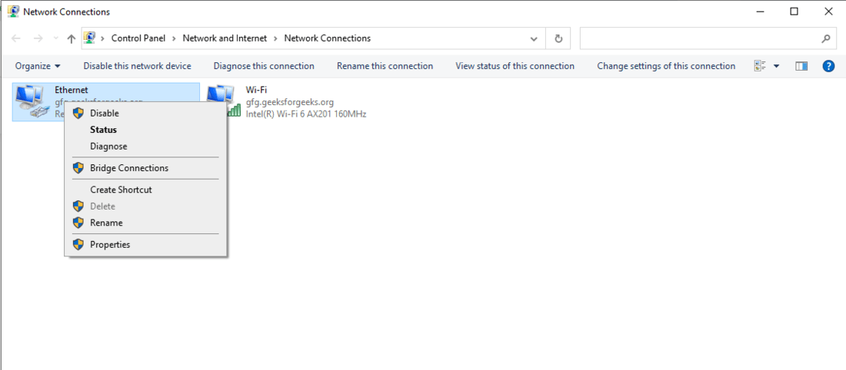Image resolution: width=846 pixels, height=370 pixels.
Task: Open the Help question mark icon
Action: (828, 66)
